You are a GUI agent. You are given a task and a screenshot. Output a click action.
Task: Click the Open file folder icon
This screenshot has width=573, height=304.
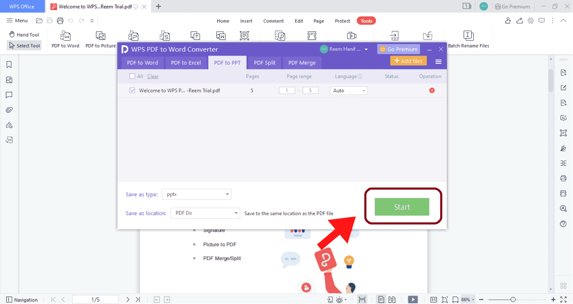39,21
